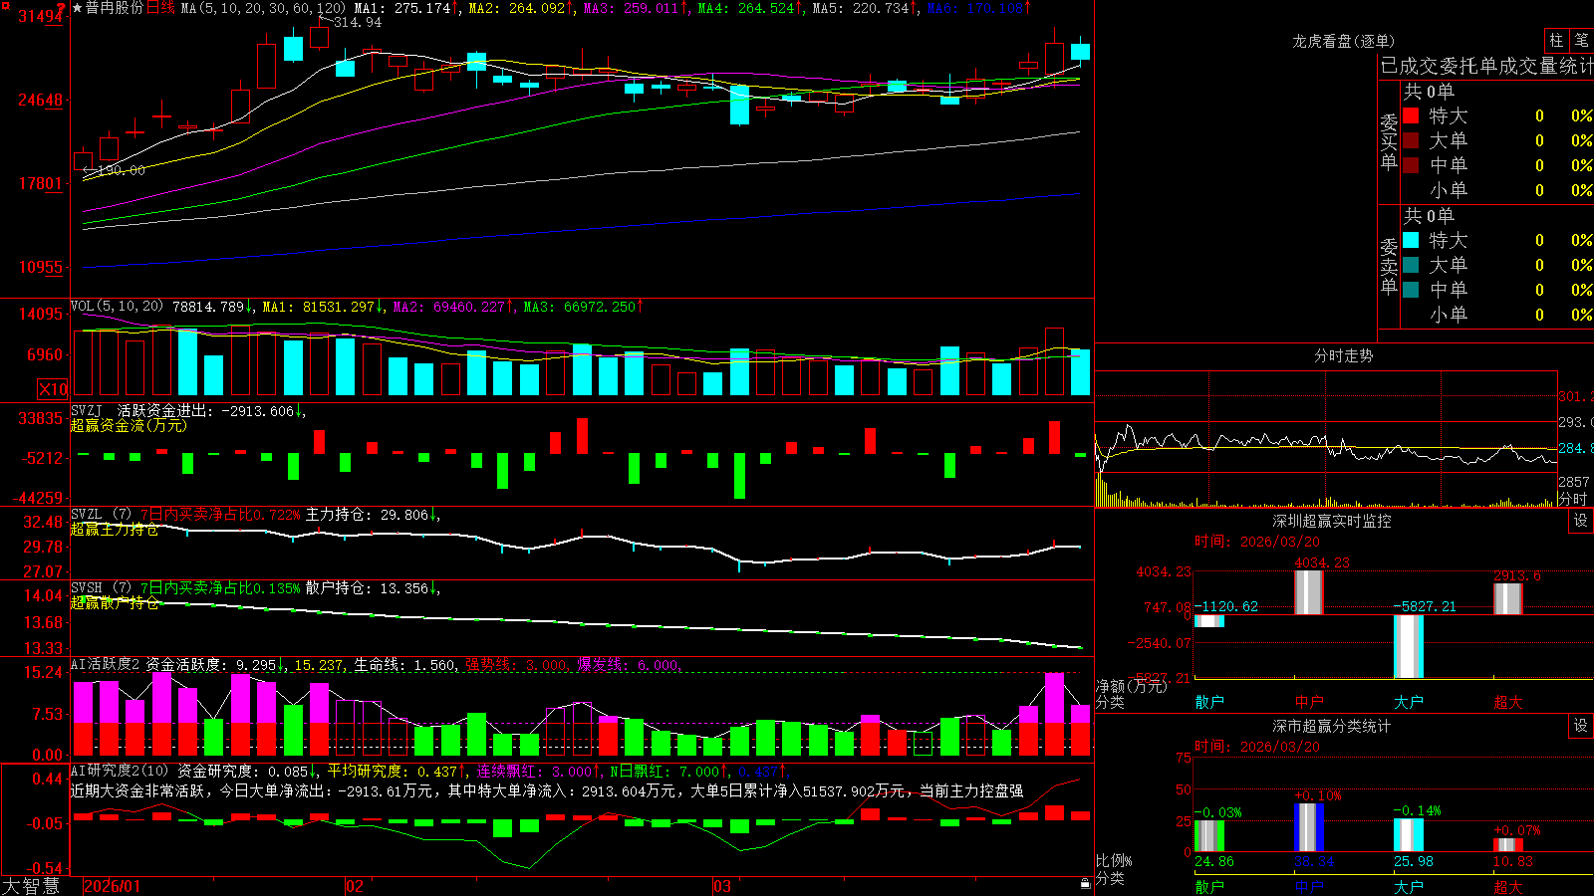This screenshot has width=1594, height=896.
Task: Click the 超赢资金流(万元) yellow label
Action: point(129,425)
